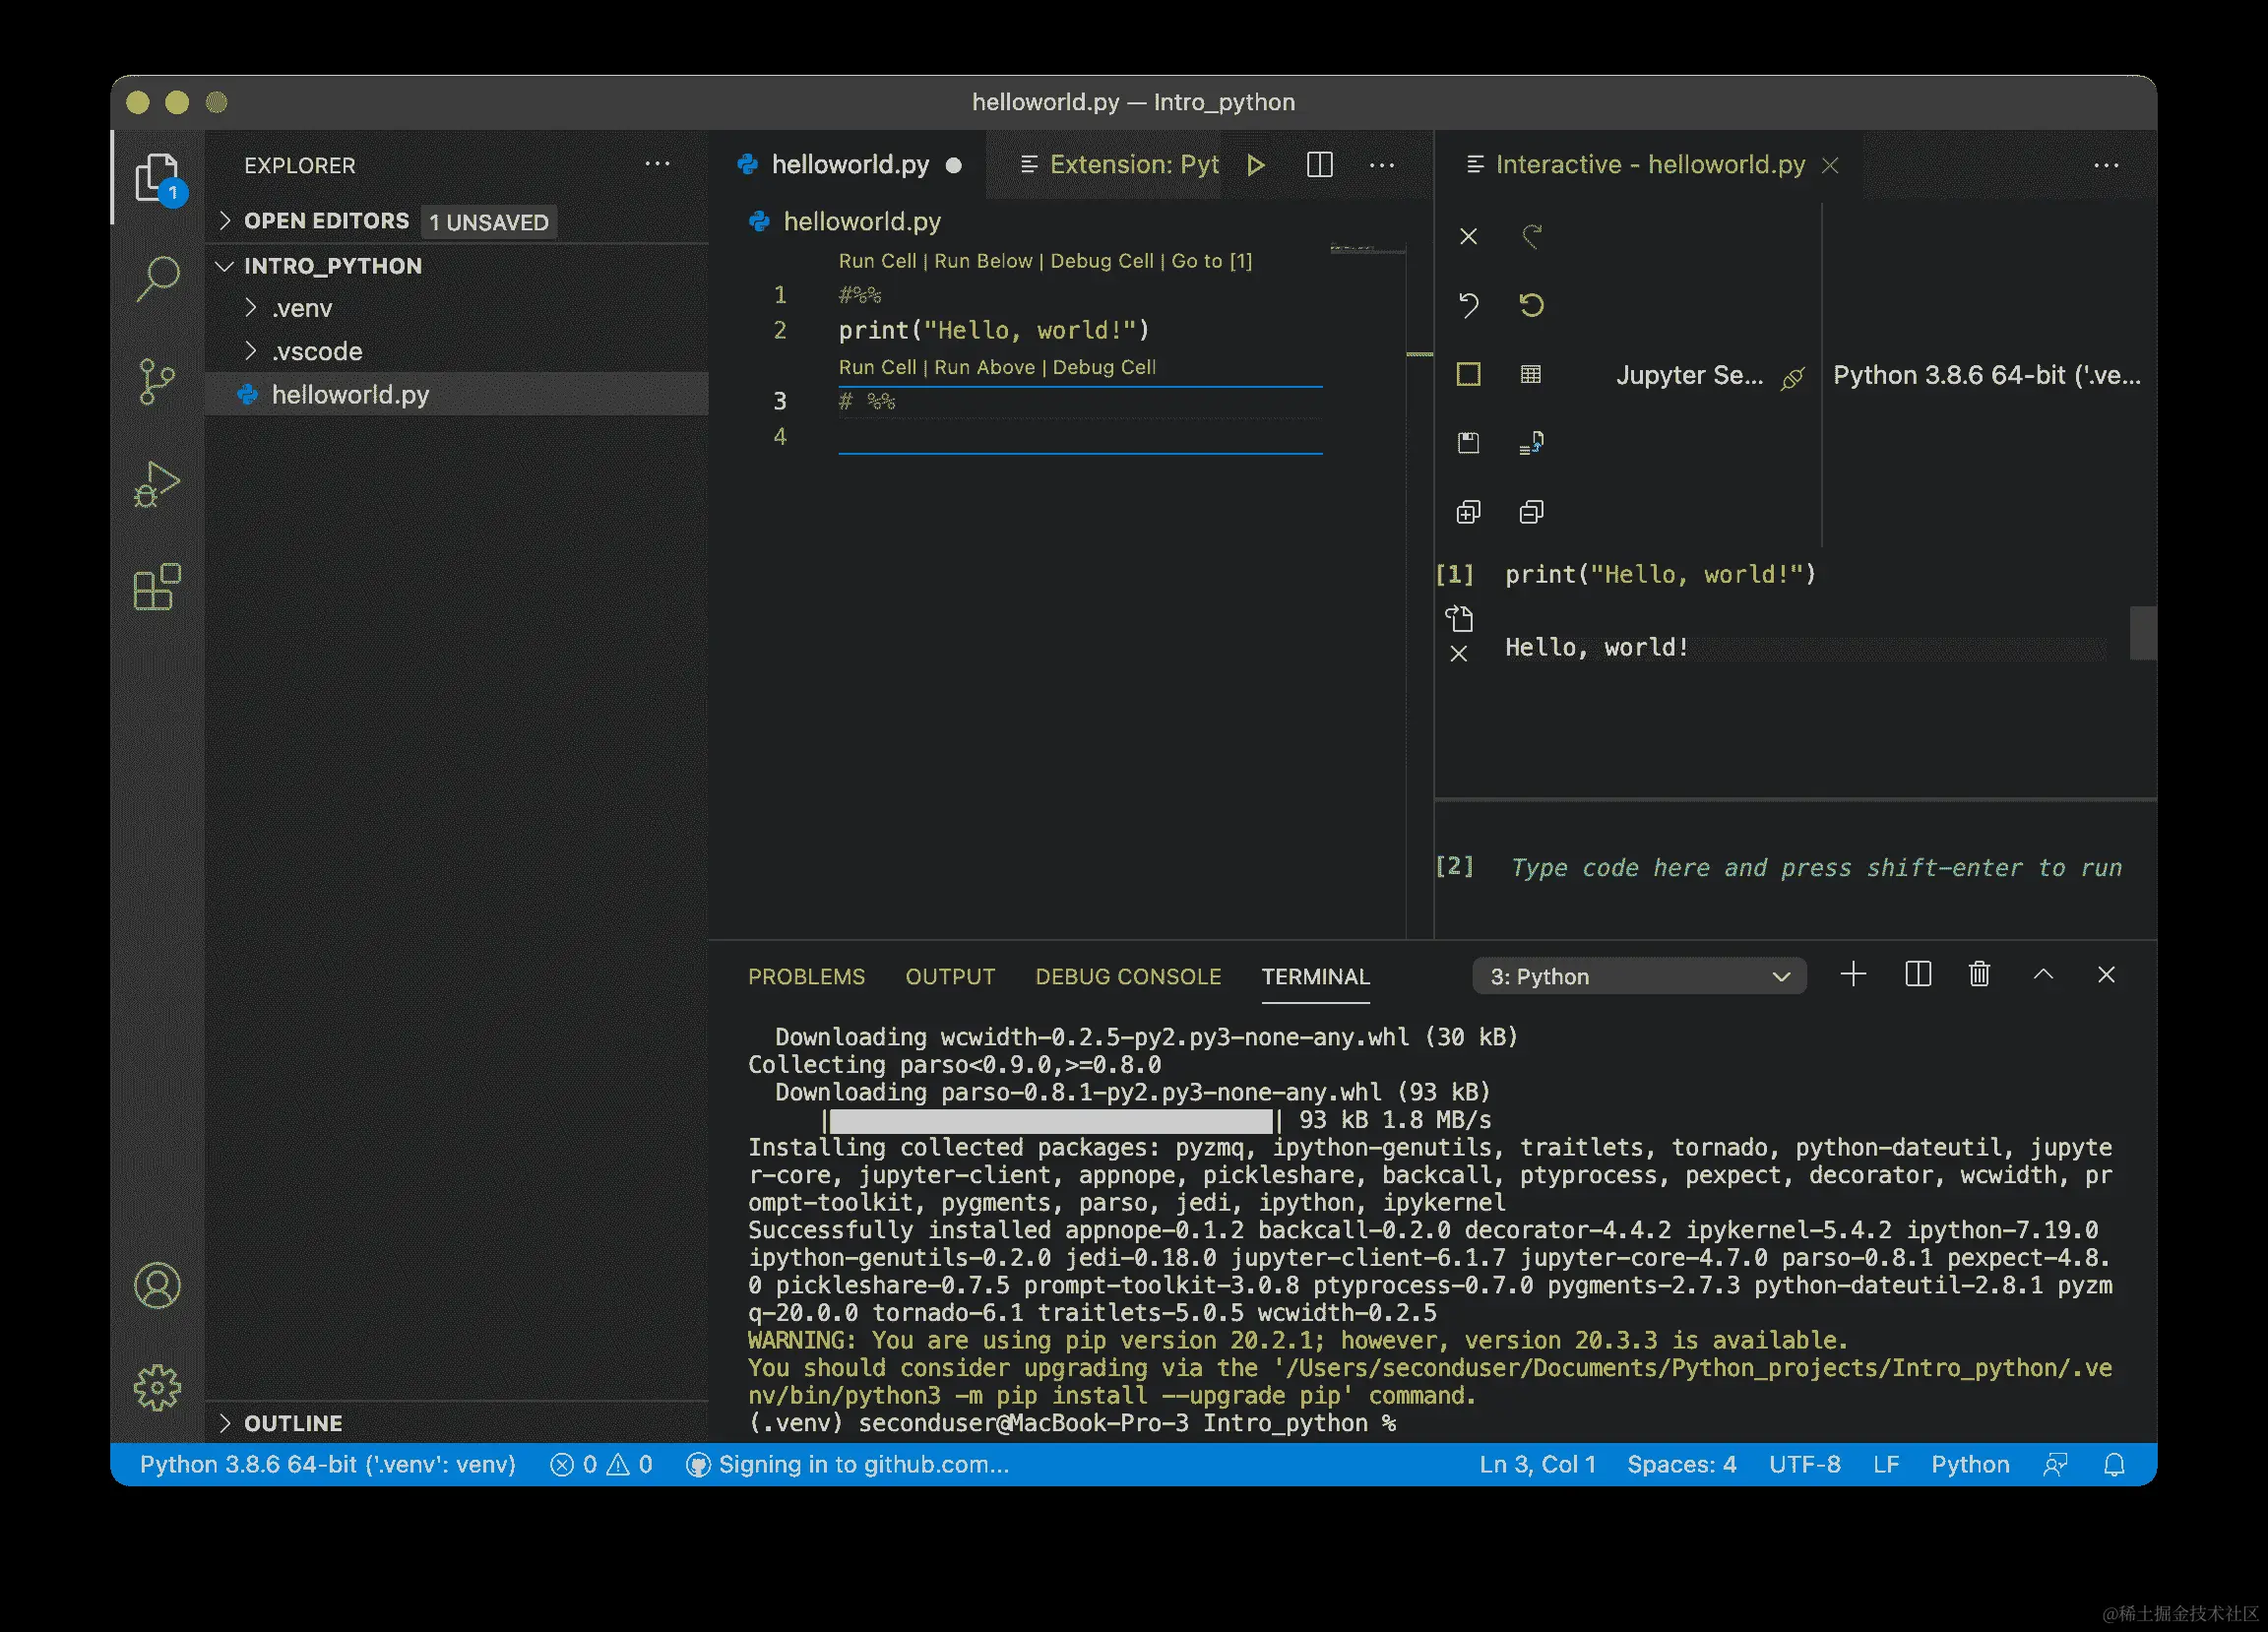Click the variable explorer table icon

(1530, 375)
